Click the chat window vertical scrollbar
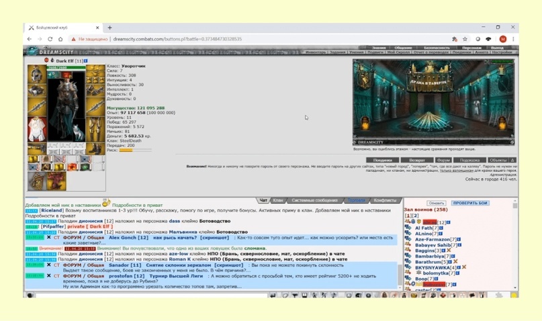Screen dimensions: 542x321 coord(400,275)
